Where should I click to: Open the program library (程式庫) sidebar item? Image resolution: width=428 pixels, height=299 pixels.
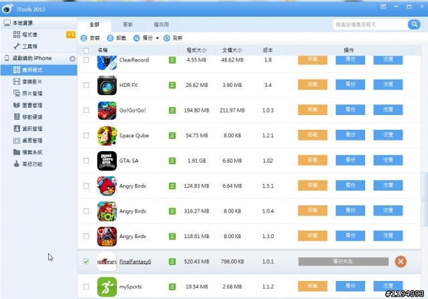[39, 35]
